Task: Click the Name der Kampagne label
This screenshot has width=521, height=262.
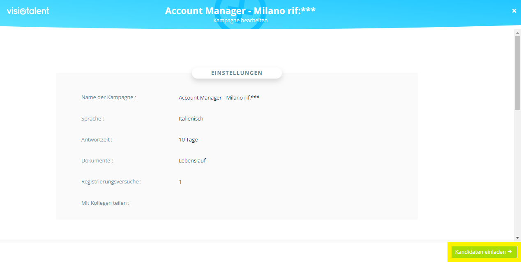Action: (108, 97)
